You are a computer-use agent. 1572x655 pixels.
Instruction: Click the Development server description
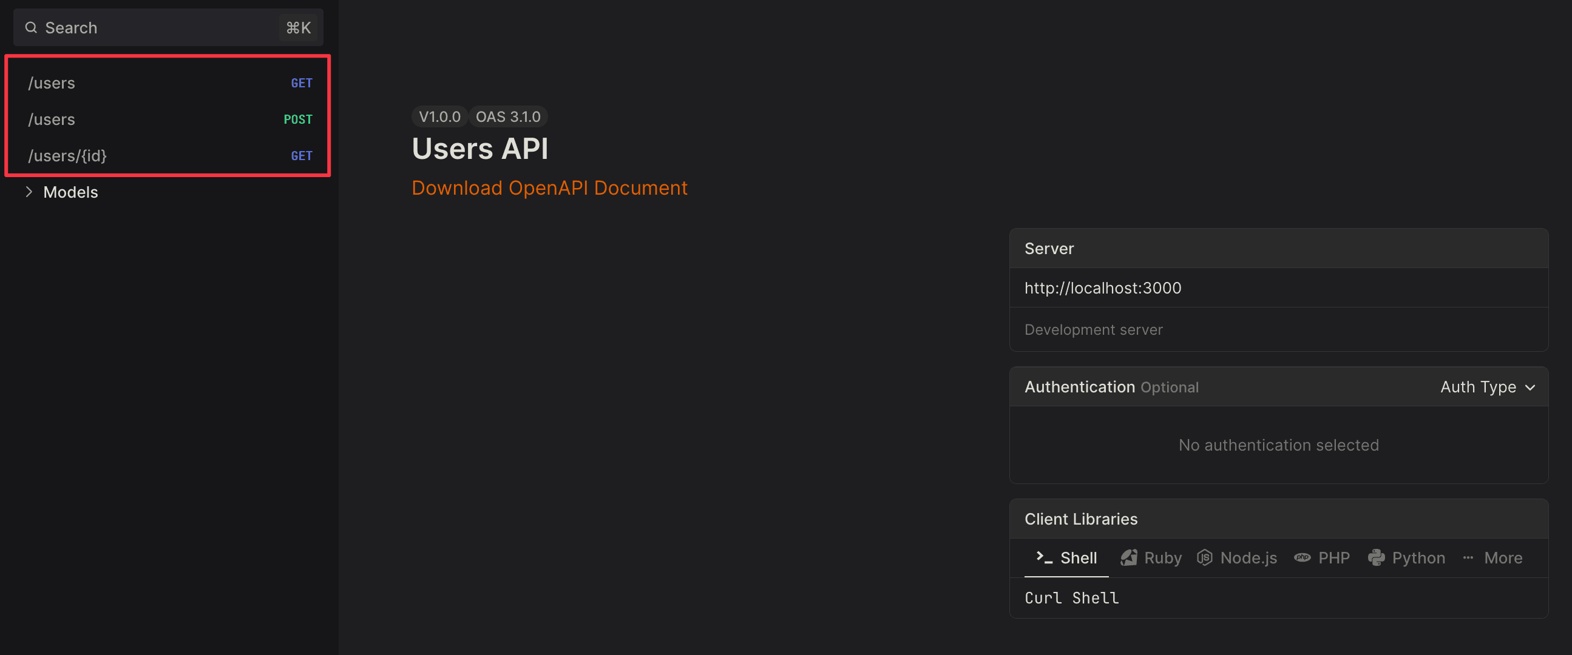pos(1094,330)
